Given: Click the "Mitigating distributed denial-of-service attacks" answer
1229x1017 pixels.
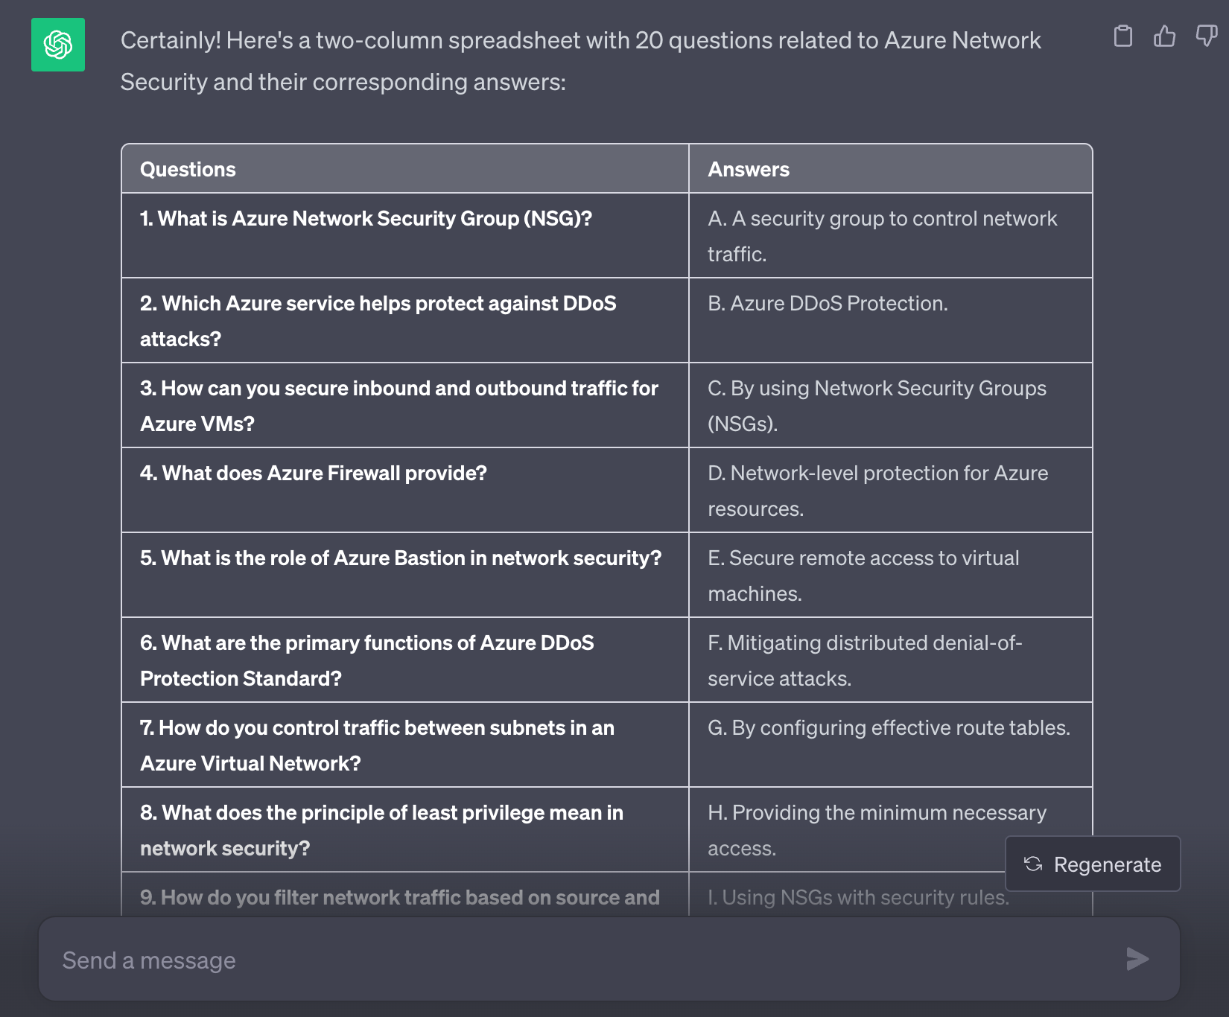Looking at the screenshot, I should tap(864, 660).
